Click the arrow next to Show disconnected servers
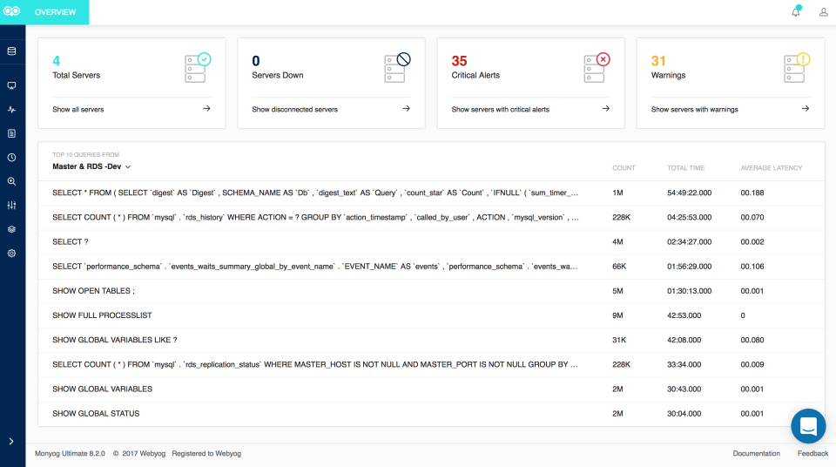 [407, 108]
